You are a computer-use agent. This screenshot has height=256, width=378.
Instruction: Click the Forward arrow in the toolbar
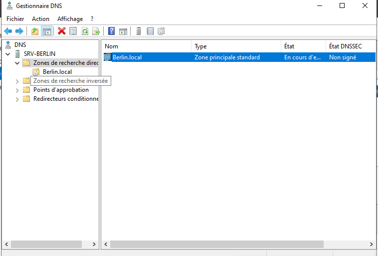click(19, 31)
